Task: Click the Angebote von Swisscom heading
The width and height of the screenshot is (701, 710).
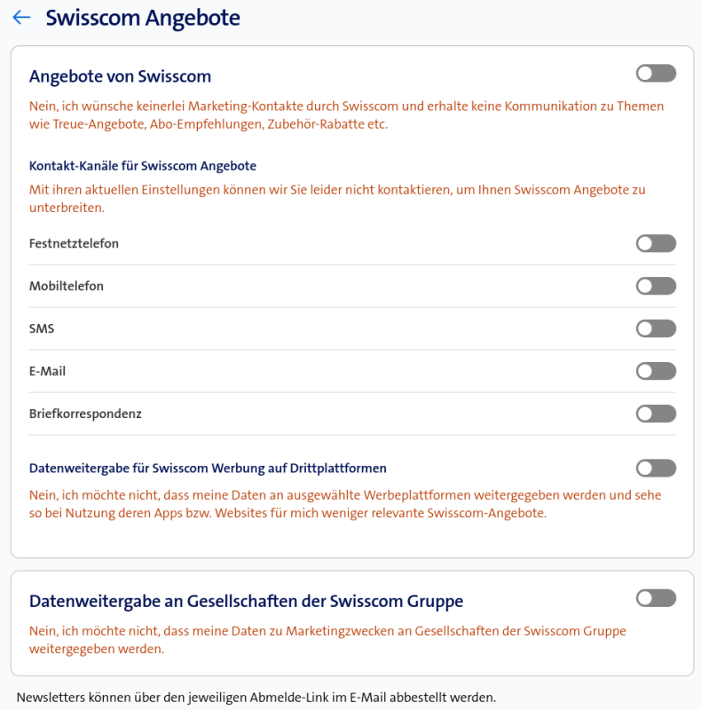Action: tap(120, 76)
